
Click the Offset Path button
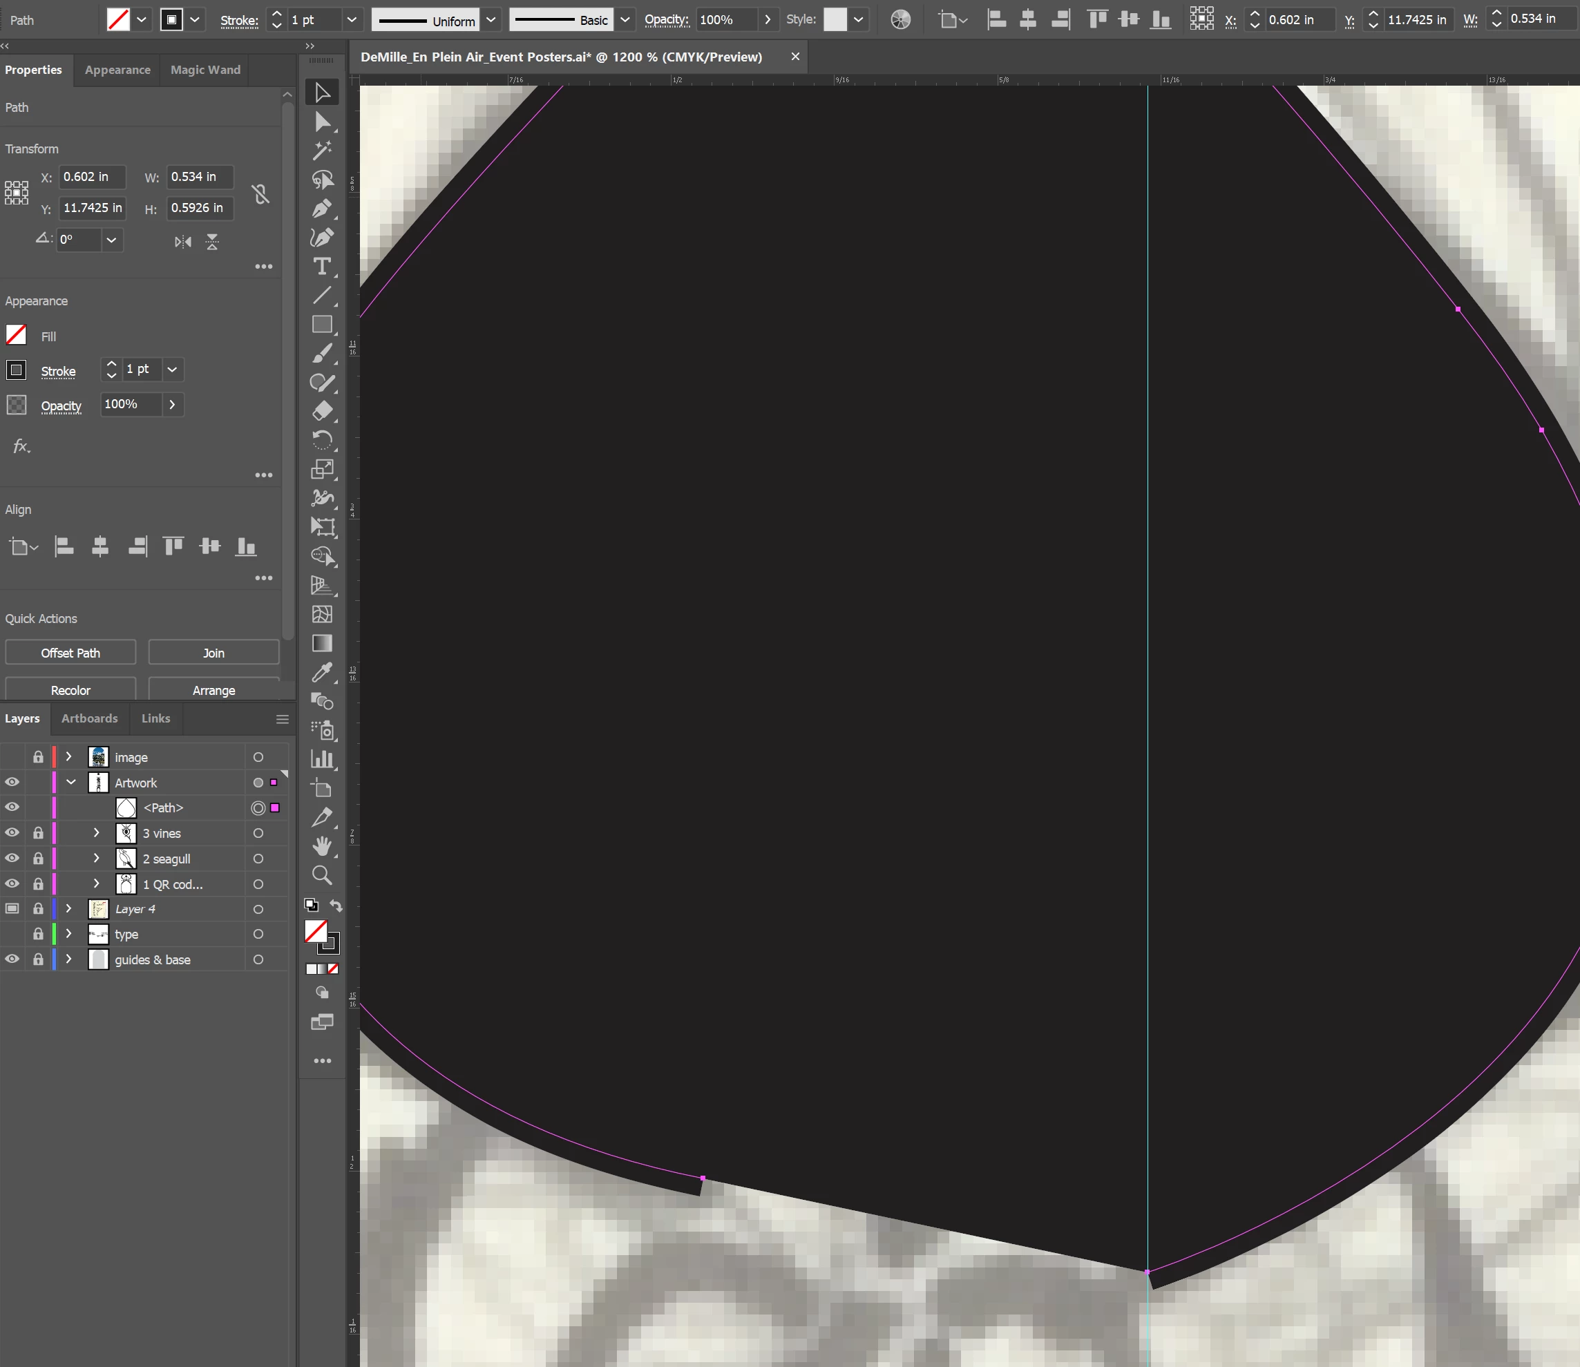coord(70,653)
